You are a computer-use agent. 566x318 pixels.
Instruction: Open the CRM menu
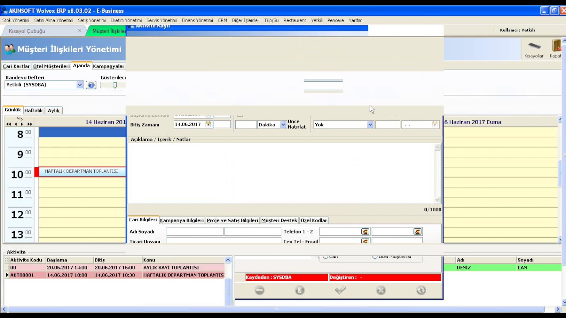pos(222,20)
